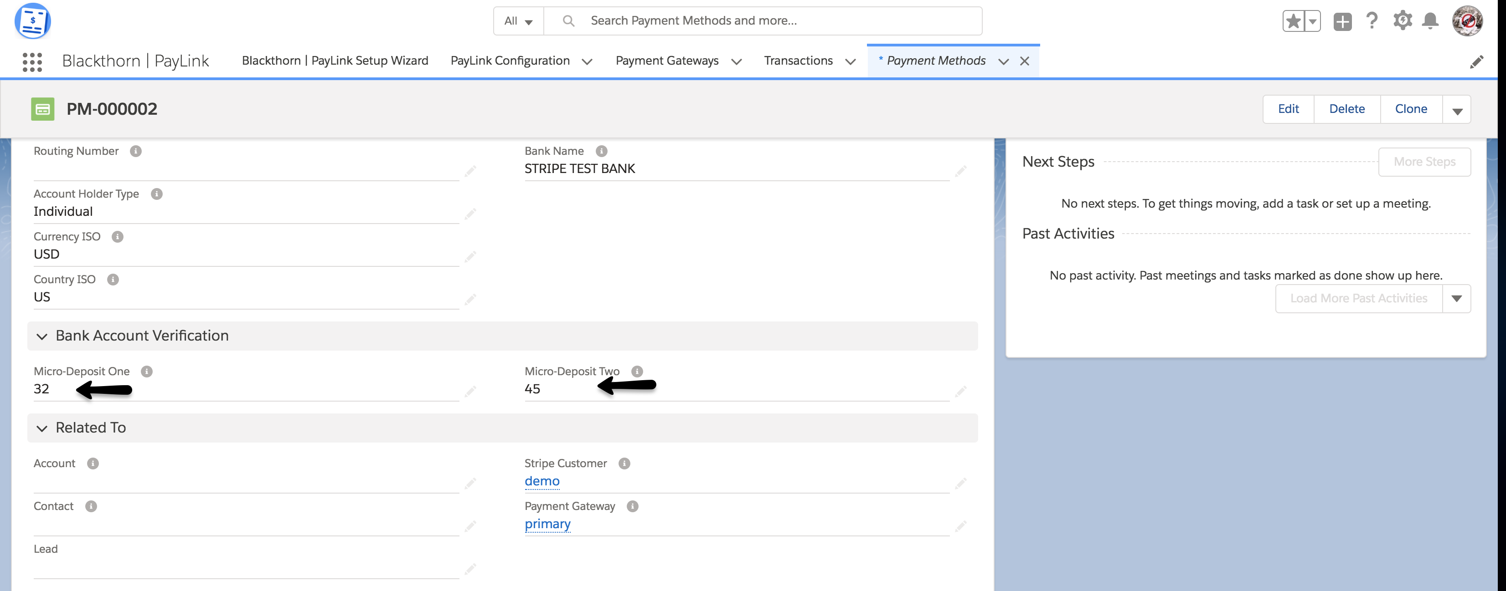Click the Favorites star icon
Image resolution: width=1506 pixels, height=591 pixels.
pyautogui.click(x=1293, y=21)
